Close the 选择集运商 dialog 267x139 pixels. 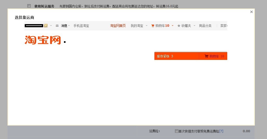[251, 12]
